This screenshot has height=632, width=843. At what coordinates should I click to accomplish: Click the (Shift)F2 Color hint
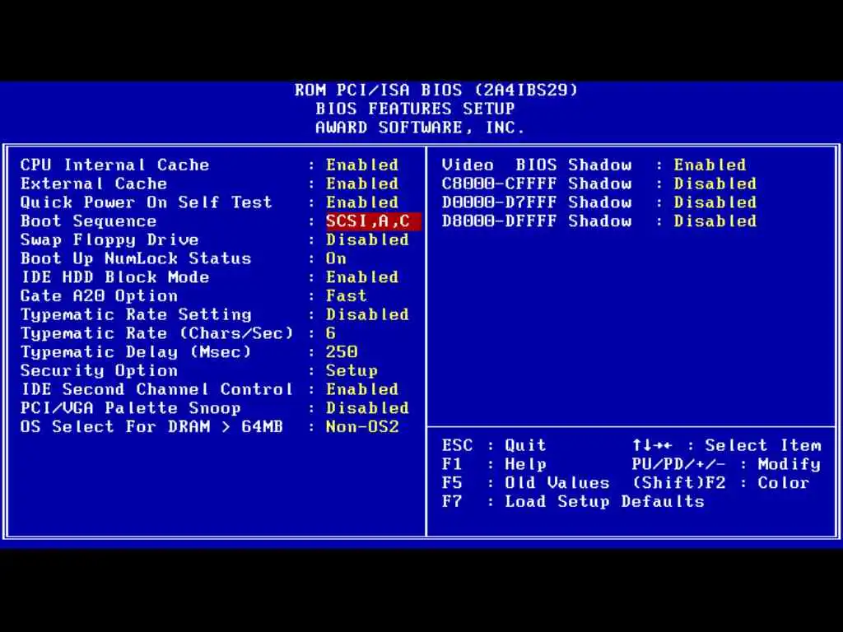click(721, 482)
